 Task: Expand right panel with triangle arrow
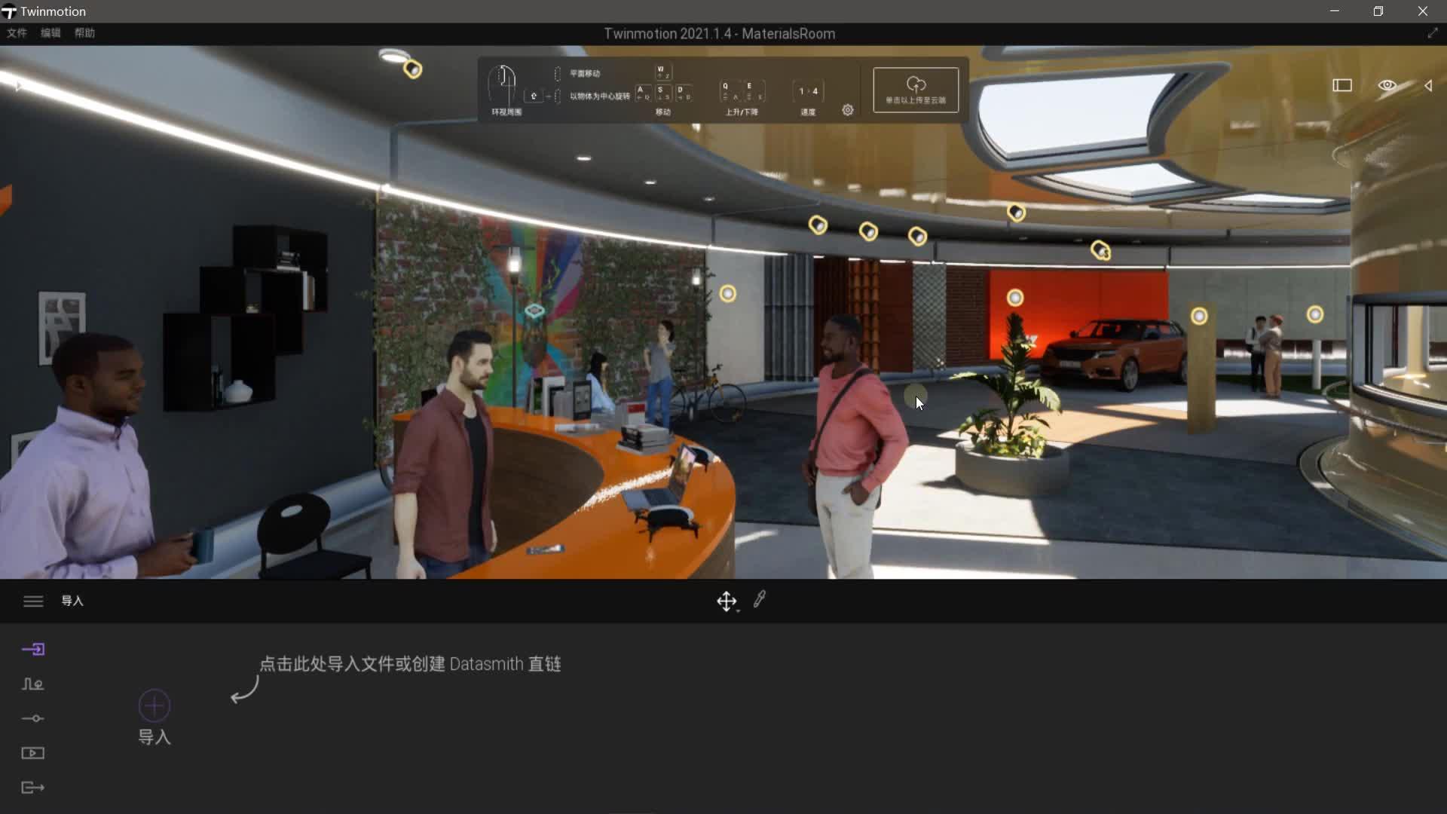click(x=1428, y=85)
